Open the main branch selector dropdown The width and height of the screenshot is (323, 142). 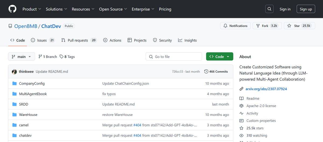click(x=22, y=56)
